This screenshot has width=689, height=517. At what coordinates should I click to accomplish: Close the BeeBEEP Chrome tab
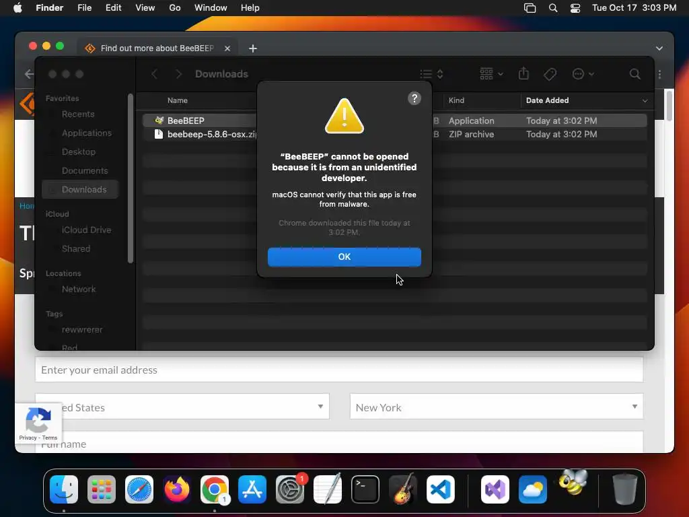227,48
